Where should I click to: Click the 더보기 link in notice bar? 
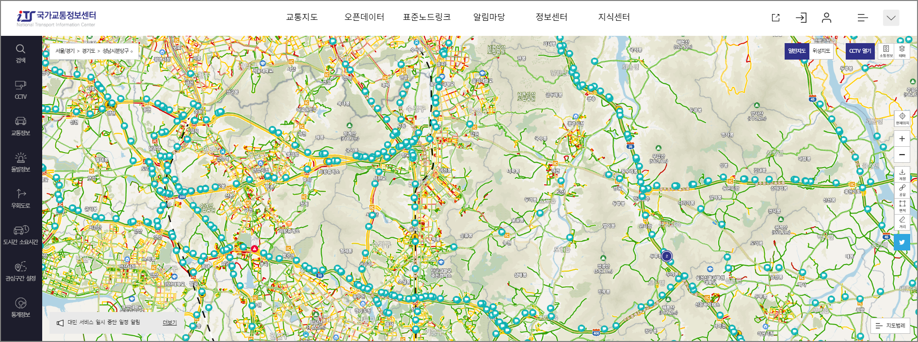pos(170,323)
